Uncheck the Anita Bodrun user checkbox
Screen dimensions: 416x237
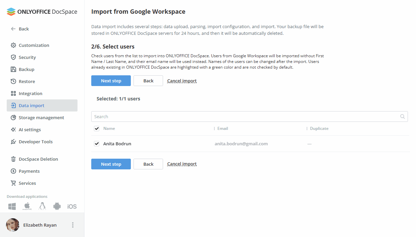pos(96,143)
